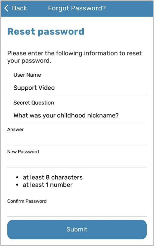Click into the Confirm Password field
Viewport: 154px width, 246px height.
(77, 210)
